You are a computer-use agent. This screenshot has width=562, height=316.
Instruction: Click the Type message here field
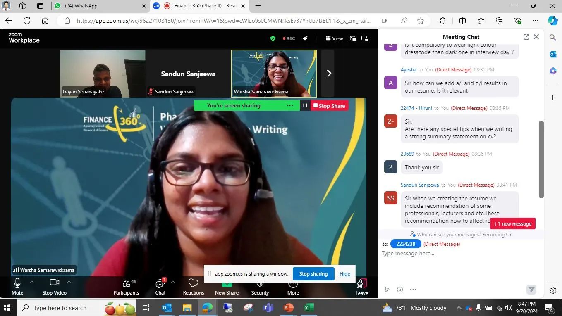[x=455, y=253]
